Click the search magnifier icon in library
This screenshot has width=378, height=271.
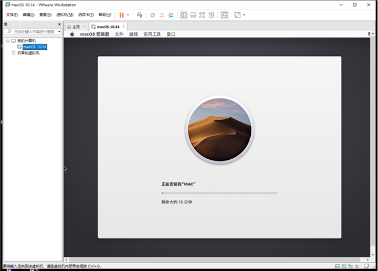(9, 32)
